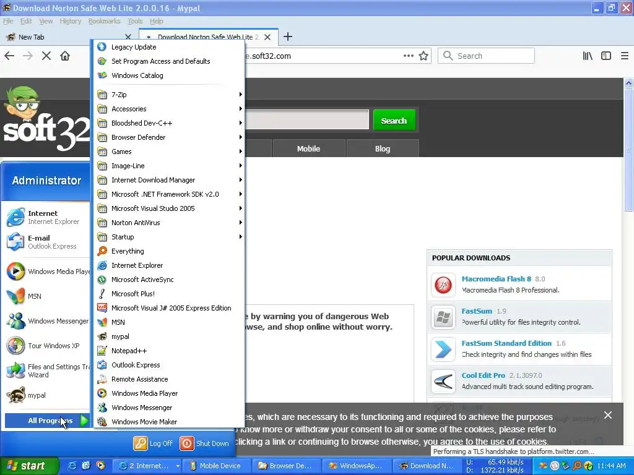The width and height of the screenshot is (634, 475).
Task: Open the FastSum download link
Action: (477, 311)
